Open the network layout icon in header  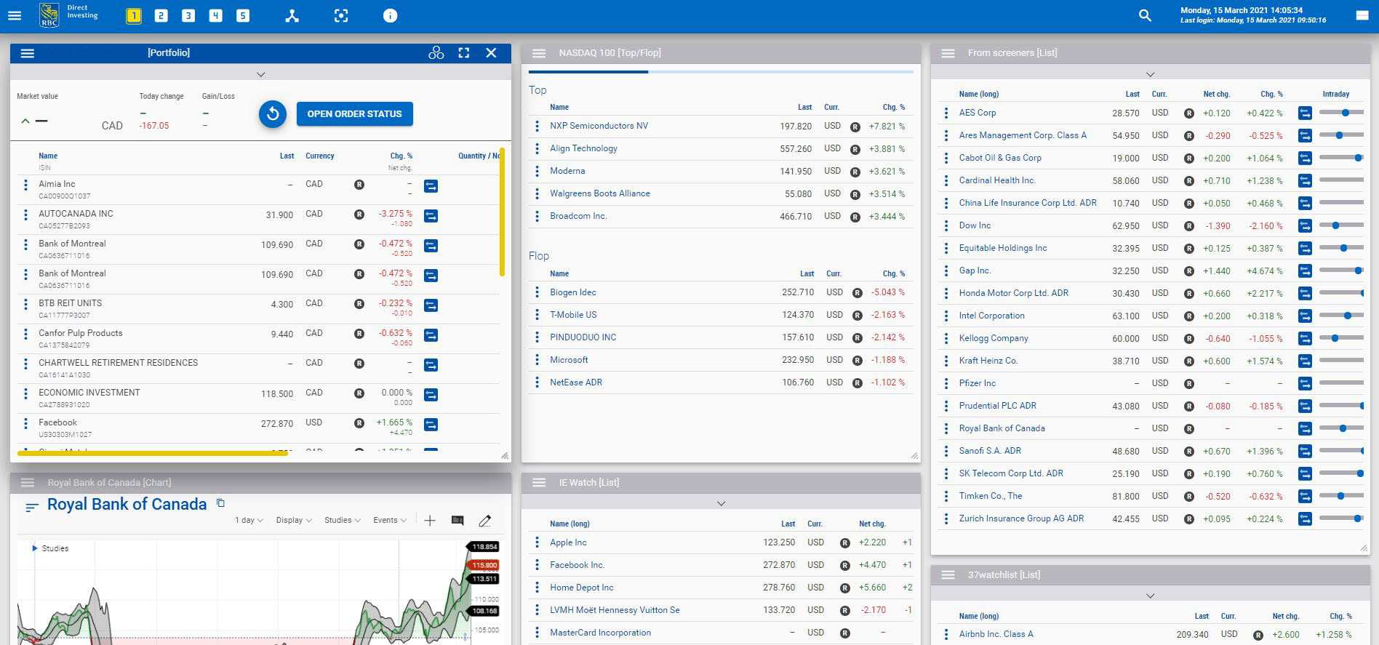tap(292, 15)
